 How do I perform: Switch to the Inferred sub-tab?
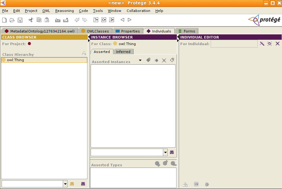point(123,52)
